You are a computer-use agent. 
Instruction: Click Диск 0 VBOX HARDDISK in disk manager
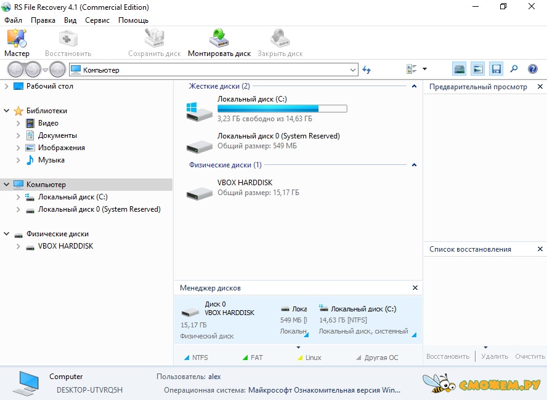click(x=218, y=320)
